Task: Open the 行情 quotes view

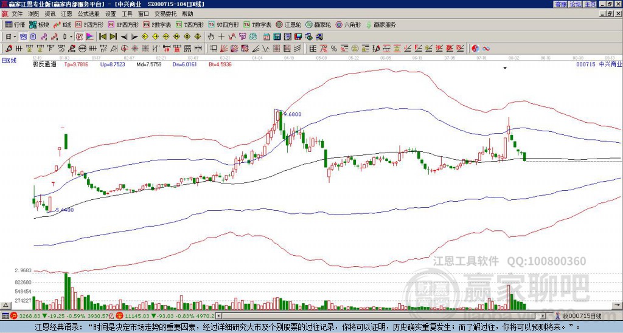Action: tap(15, 25)
